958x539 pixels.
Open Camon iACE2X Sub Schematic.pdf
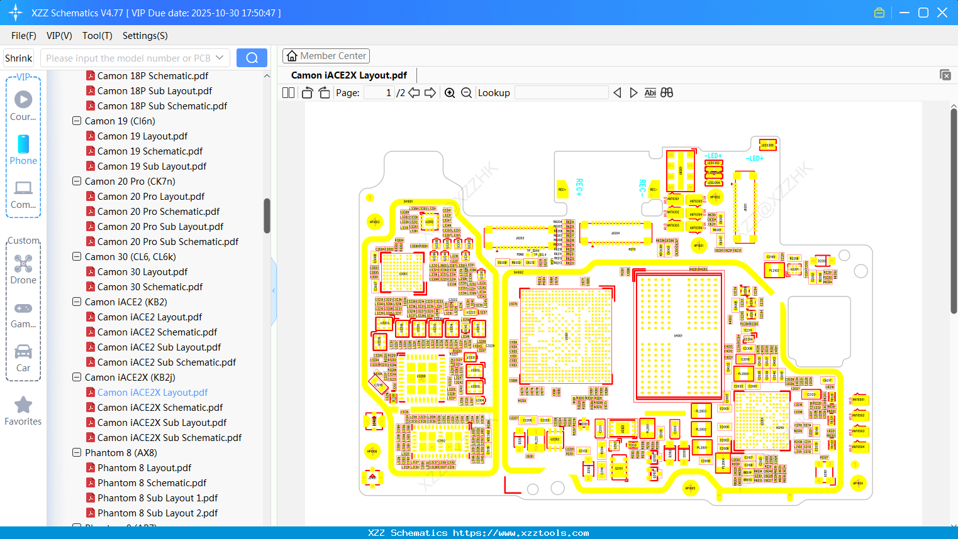(x=170, y=438)
